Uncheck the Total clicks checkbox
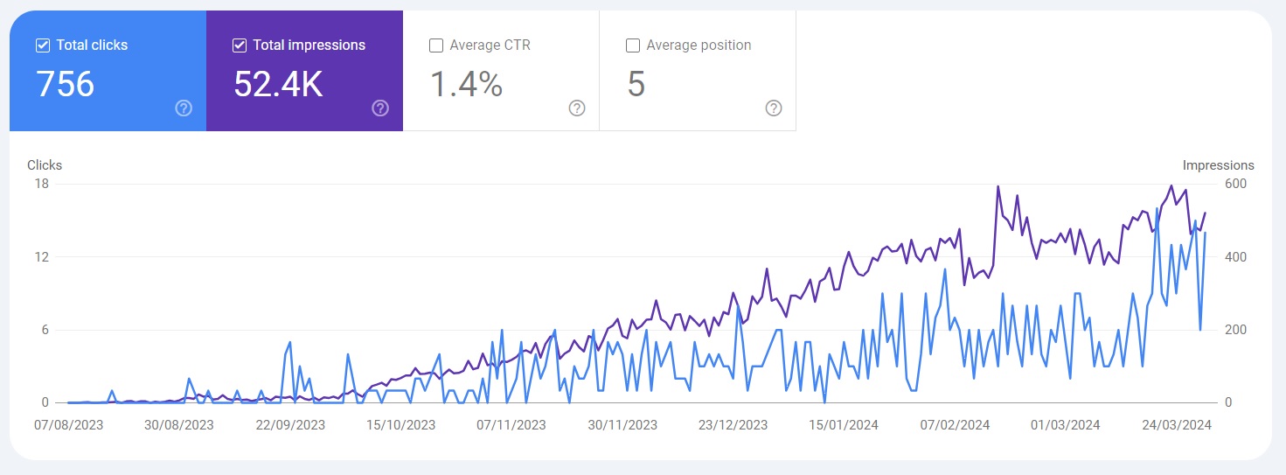Screen dimensions: 1286x475 pyautogui.click(x=43, y=45)
